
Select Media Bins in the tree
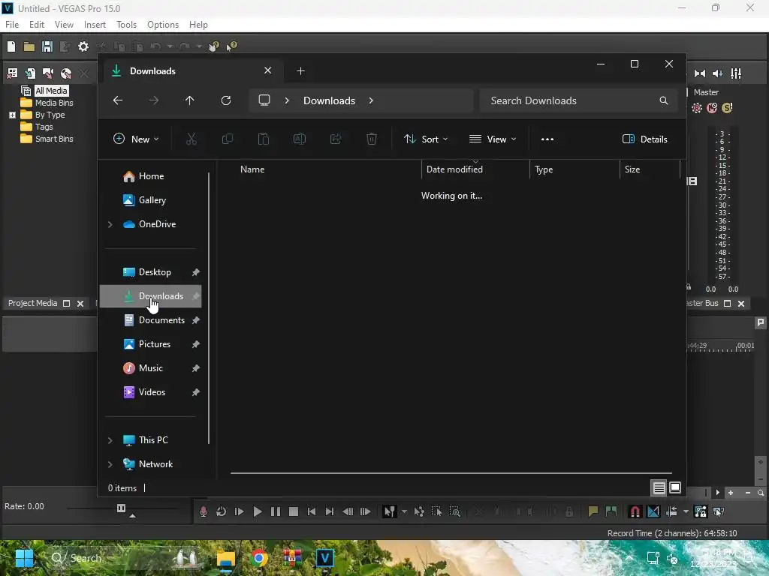(54, 103)
